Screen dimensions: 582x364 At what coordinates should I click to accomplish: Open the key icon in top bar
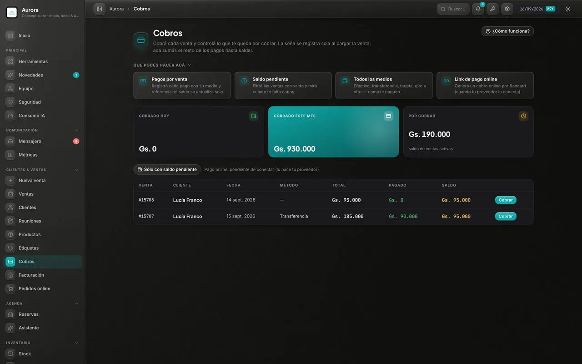pyautogui.click(x=492, y=9)
